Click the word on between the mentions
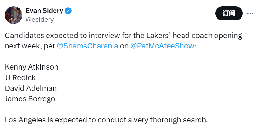This screenshot has height=124, width=261. coord(124,46)
